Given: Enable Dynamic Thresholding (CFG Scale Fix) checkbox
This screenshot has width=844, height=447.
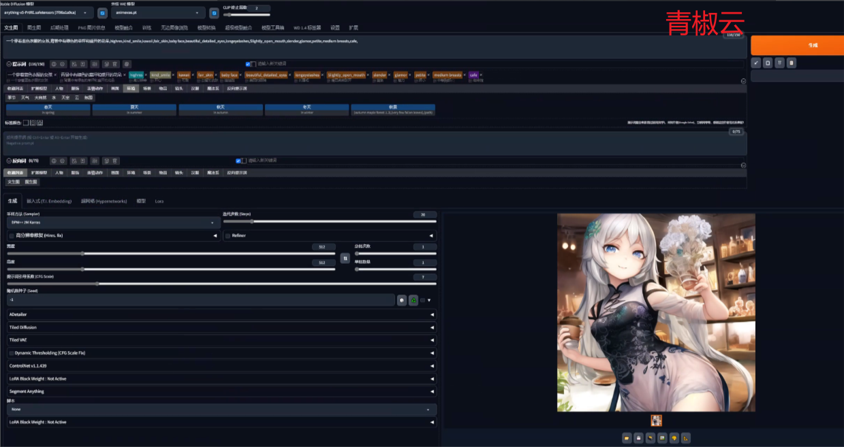Looking at the screenshot, I should click(12, 353).
